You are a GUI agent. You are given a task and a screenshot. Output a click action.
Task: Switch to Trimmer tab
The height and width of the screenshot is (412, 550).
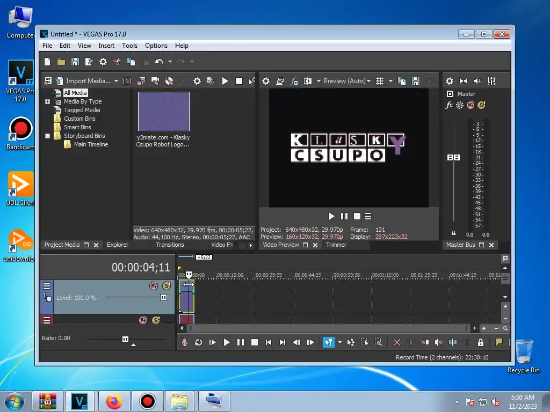point(336,245)
